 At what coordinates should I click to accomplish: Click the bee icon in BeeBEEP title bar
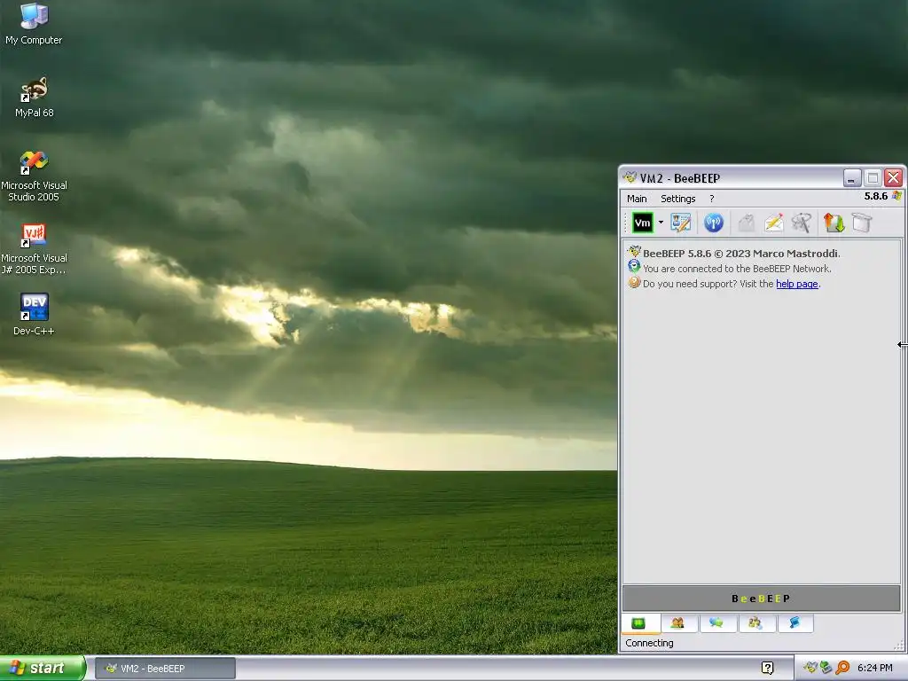click(630, 177)
